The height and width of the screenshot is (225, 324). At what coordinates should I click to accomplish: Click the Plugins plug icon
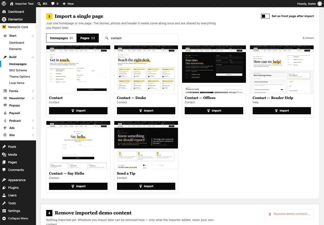(4, 187)
